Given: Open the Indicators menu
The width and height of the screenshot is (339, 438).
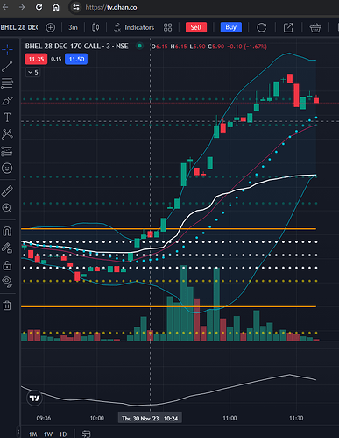Looking at the screenshot, I should point(134,27).
